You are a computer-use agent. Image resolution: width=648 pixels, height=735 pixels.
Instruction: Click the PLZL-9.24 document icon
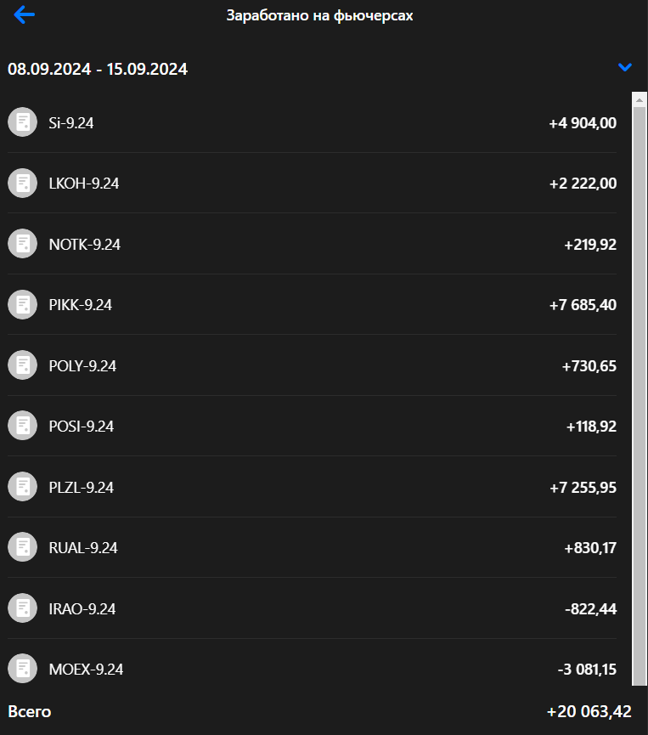[23, 487]
